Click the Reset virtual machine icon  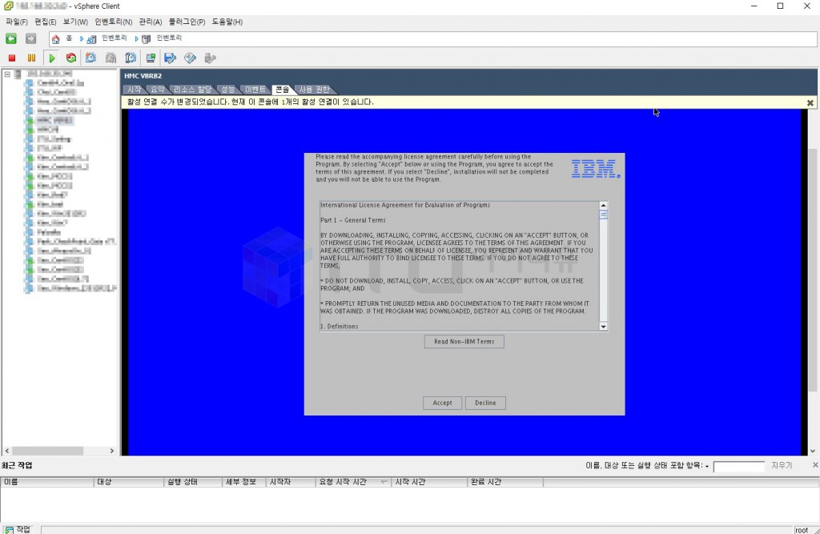pyautogui.click(x=71, y=58)
